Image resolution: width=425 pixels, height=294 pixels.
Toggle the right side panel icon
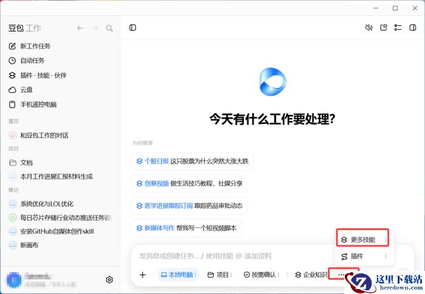coord(413,28)
